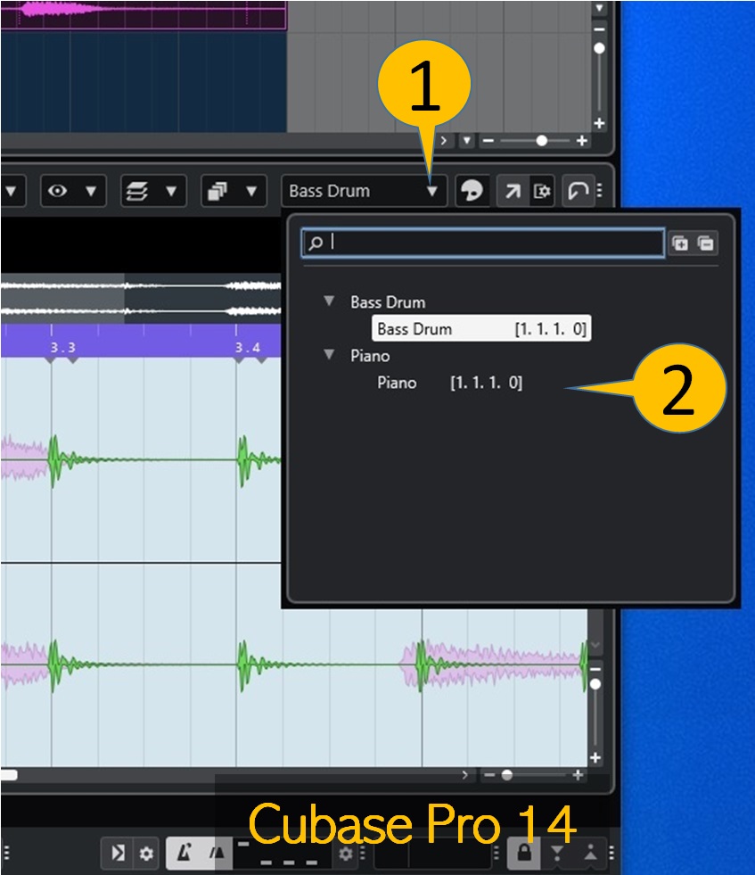The width and height of the screenshot is (755, 875).
Task: Click vertical zoom-out minus in upper panel
Action: point(599,29)
